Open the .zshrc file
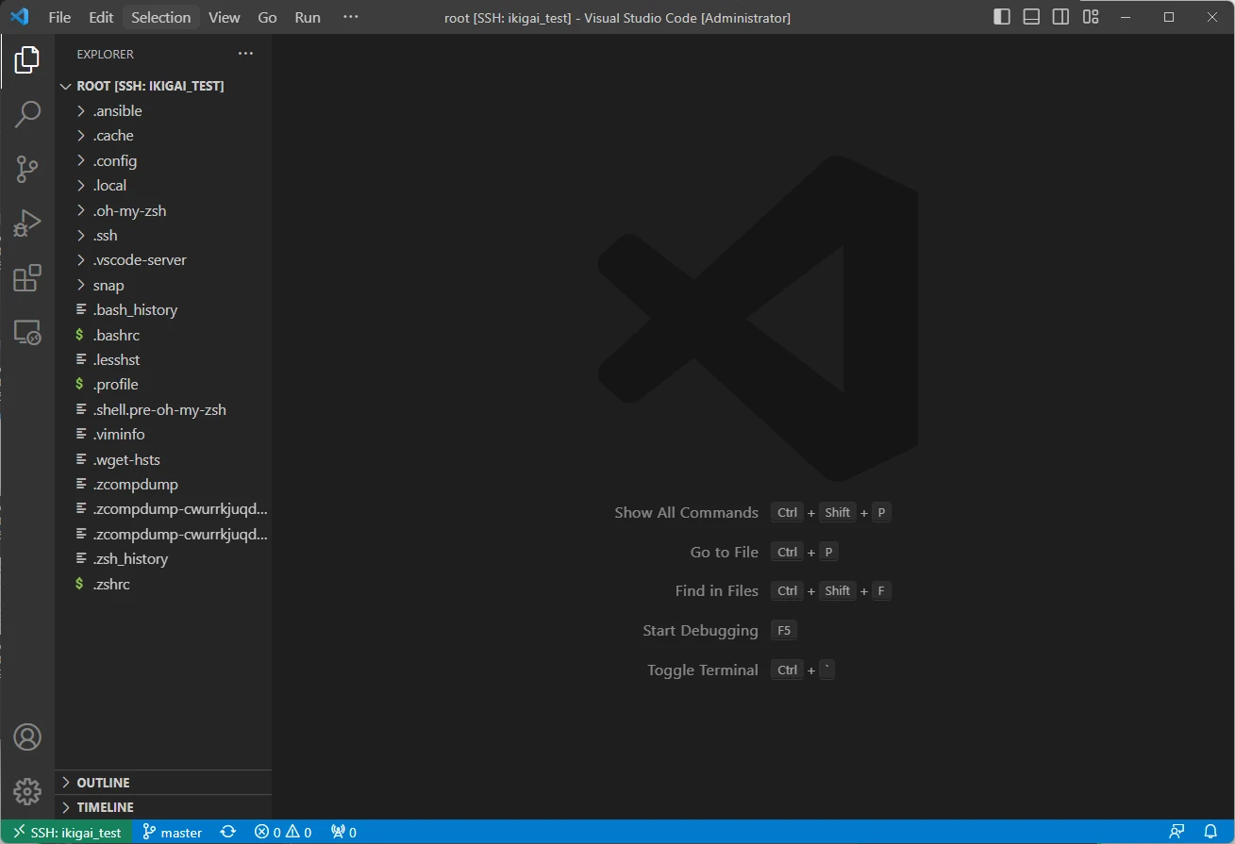The image size is (1235, 844). pyautogui.click(x=111, y=584)
